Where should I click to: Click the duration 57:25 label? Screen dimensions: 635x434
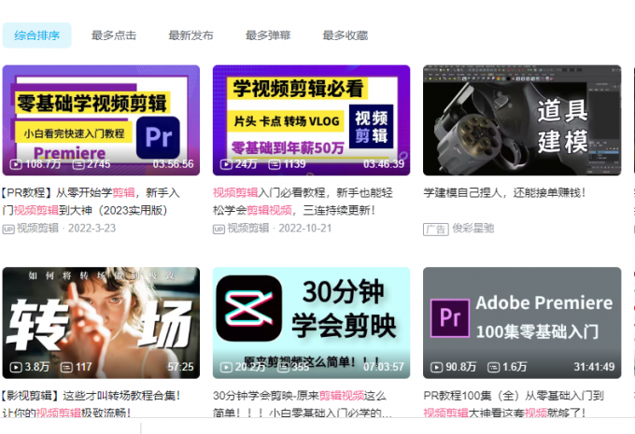click(x=180, y=367)
